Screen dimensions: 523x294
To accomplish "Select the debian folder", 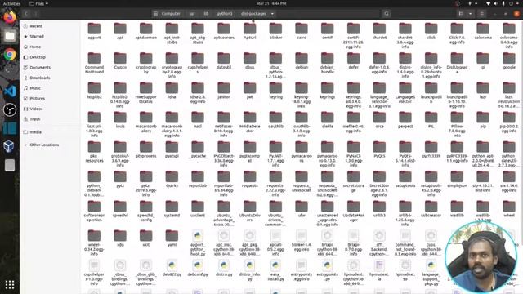I will pos(302,60).
